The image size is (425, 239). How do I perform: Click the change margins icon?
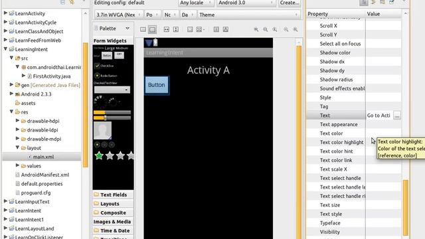point(190,29)
